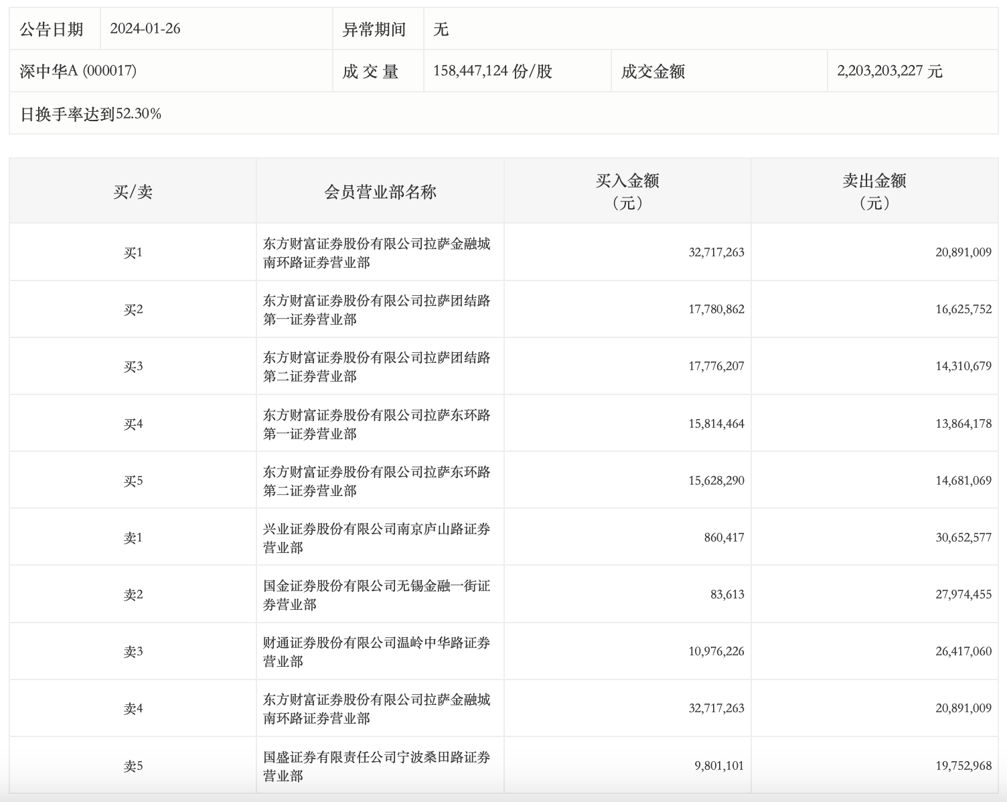Select sell amount 14,310,679
Image resolution: width=1007 pixels, height=802 pixels.
pyautogui.click(x=963, y=366)
